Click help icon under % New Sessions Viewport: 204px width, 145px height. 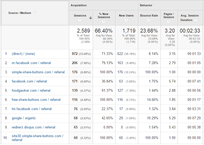103,21
